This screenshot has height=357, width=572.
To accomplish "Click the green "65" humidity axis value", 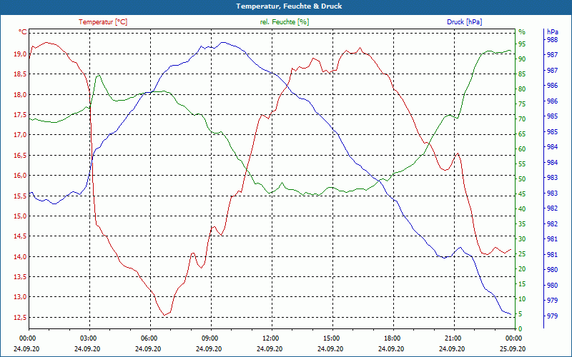I will pyautogui.click(x=522, y=134).
